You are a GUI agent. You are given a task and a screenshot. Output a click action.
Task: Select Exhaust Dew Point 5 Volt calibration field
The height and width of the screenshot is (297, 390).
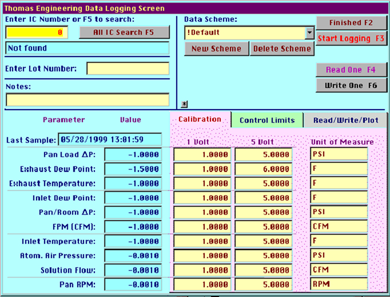tap(264, 169)
